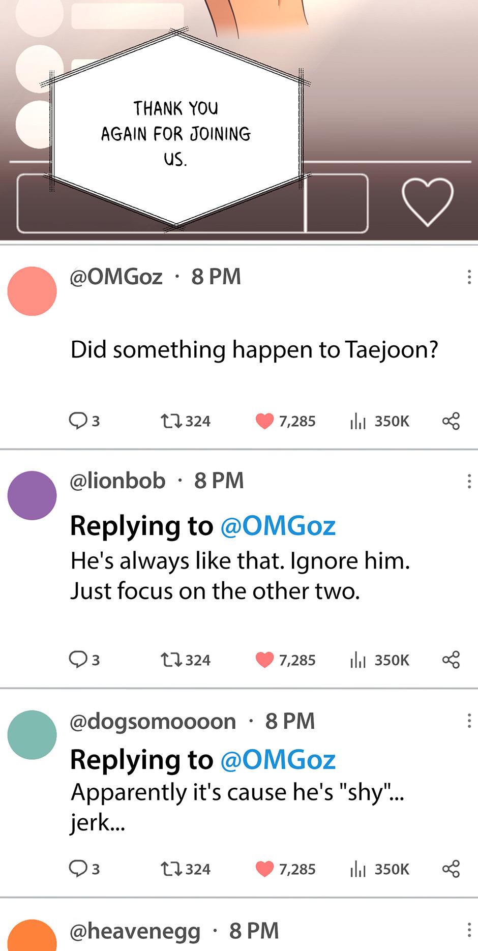Share the @OMGoz post
This screenshot has width=478, height=951.
coord(451,421)
